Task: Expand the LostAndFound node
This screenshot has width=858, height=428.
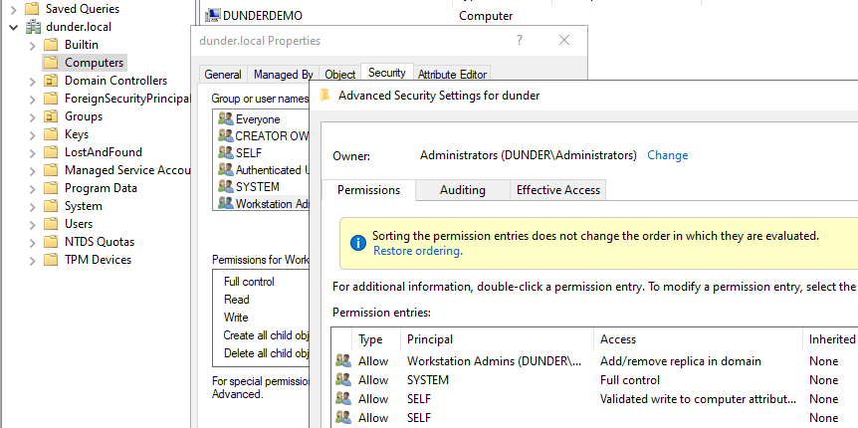Action: pos(33,152)
